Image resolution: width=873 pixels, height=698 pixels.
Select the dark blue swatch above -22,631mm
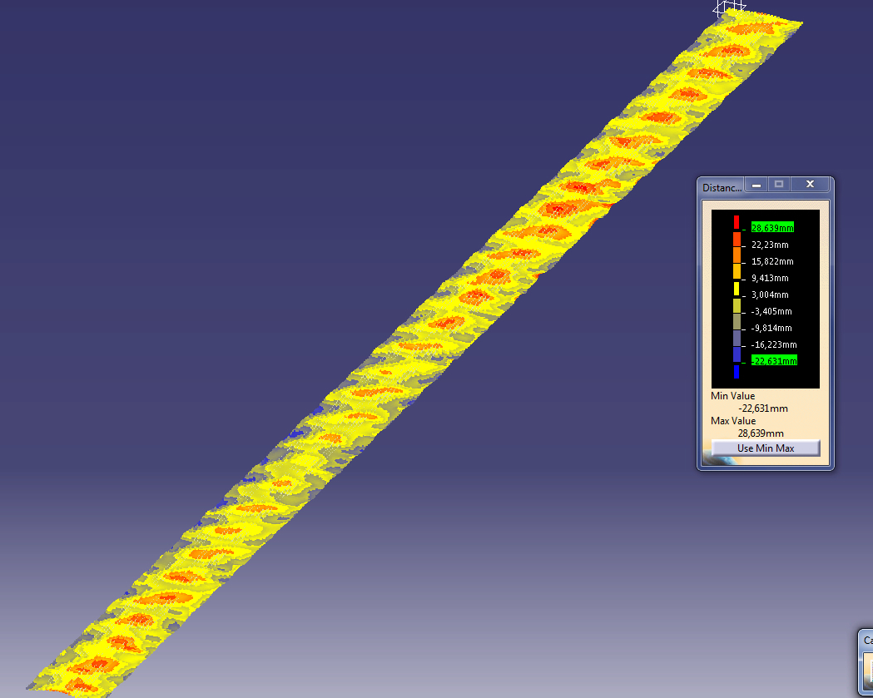[x=737, y=354]
